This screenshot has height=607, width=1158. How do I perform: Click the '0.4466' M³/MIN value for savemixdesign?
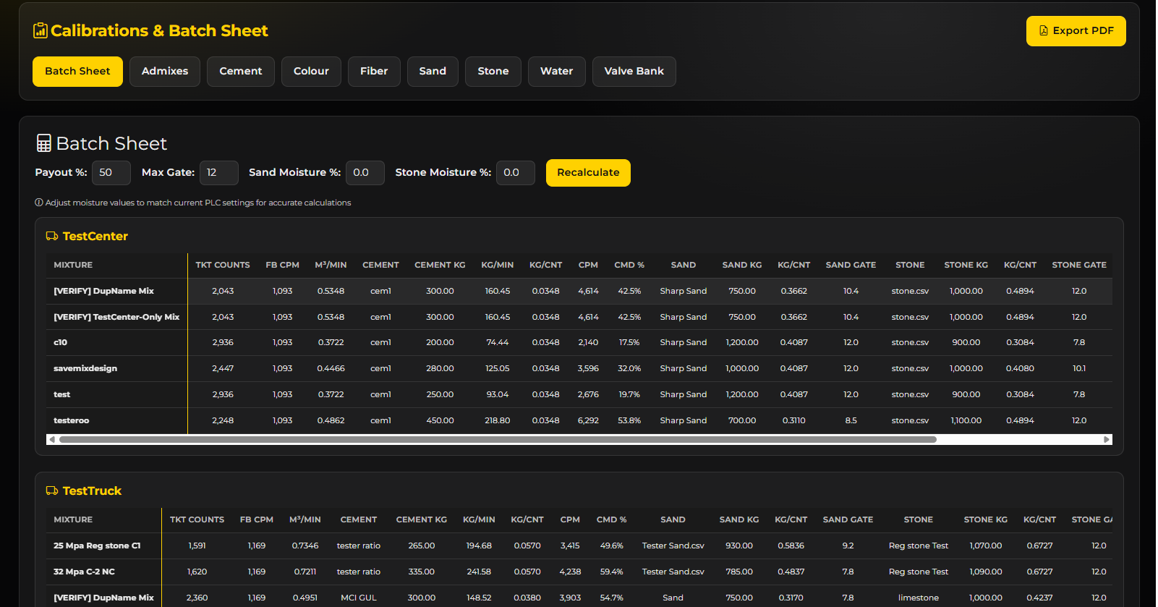(331, 368)
